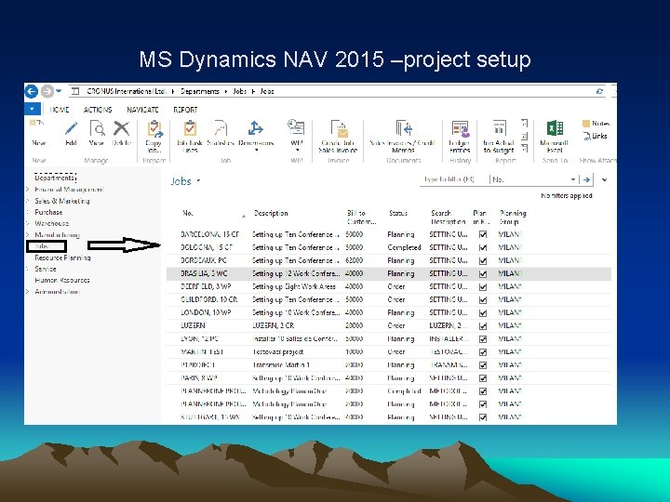Viewport: 670px width, 502px height.
Task: Click Create Job Sales Invoice icon
Action: tap(339, 128)
